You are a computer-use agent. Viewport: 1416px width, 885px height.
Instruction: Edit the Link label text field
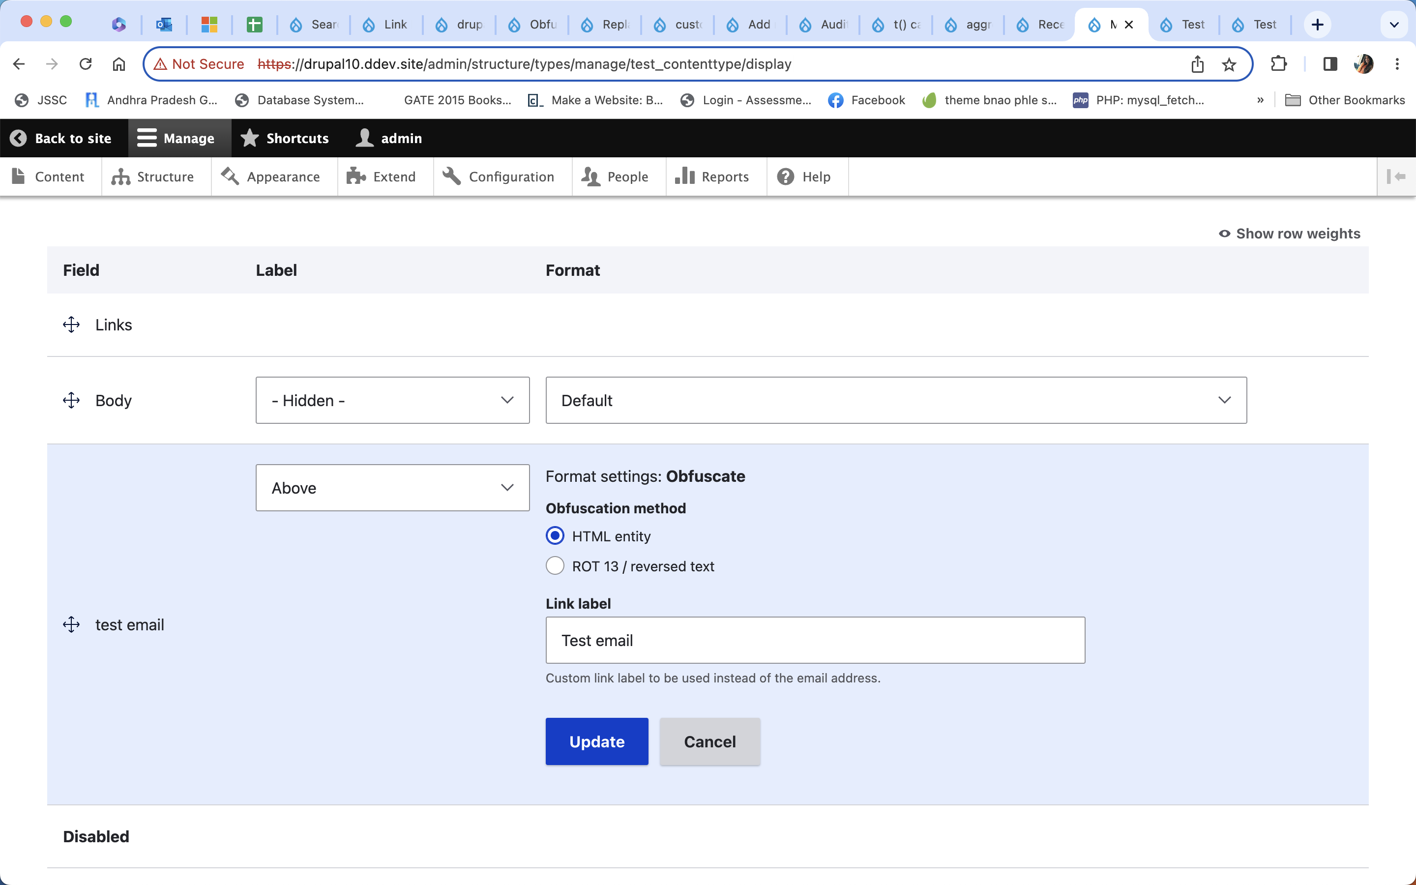tap(815, 640)
